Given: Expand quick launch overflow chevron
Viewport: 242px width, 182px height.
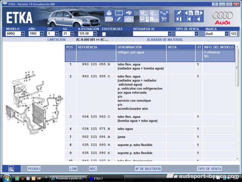Looking at the screenshot, I should pos(46,177).
